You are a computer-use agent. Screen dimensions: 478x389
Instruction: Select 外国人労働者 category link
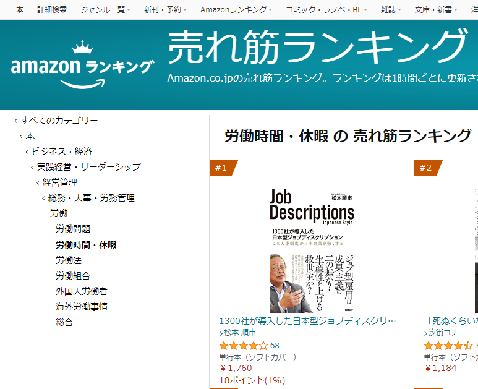[x=82, y=291]
